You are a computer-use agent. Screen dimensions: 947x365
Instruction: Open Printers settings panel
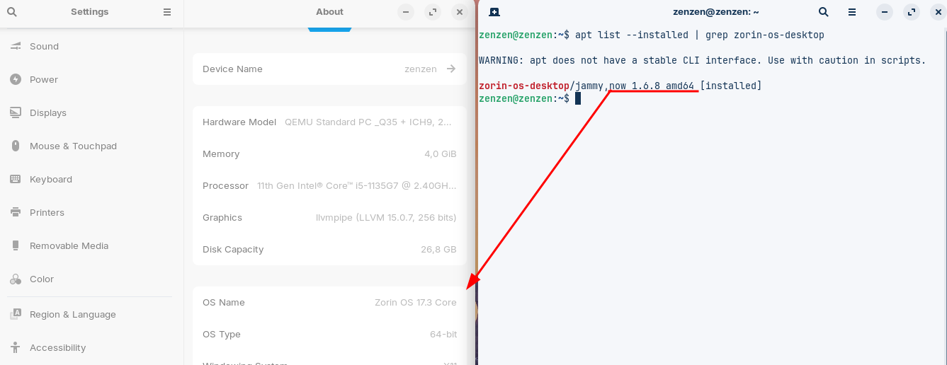coord(92,212)
